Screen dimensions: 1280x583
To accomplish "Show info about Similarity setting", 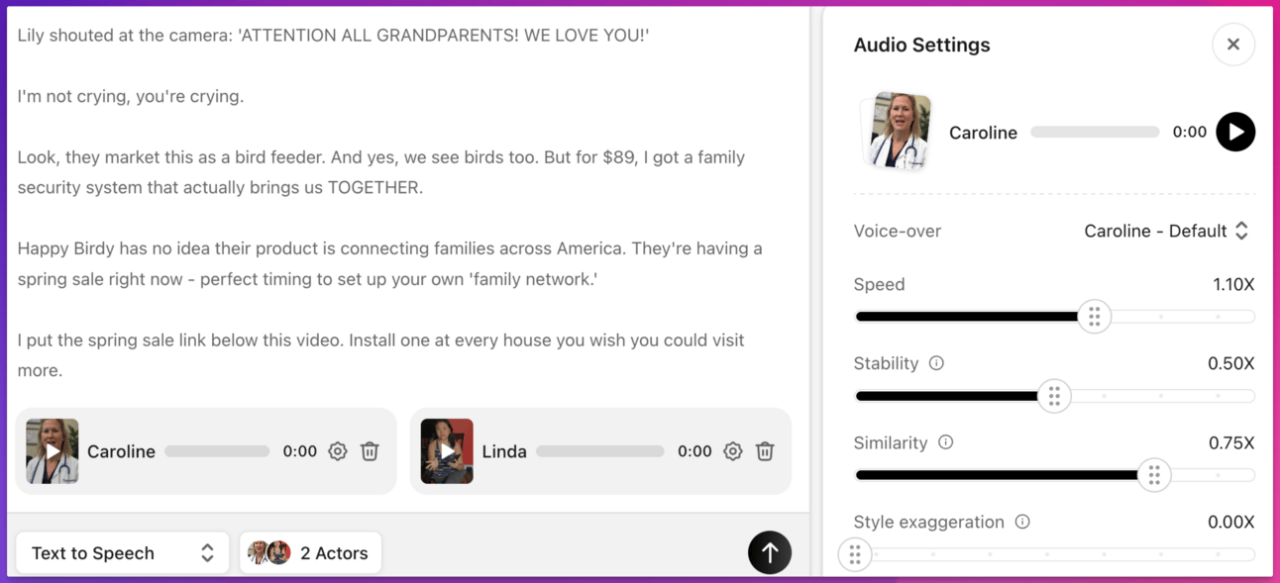I will click(946, 442).
